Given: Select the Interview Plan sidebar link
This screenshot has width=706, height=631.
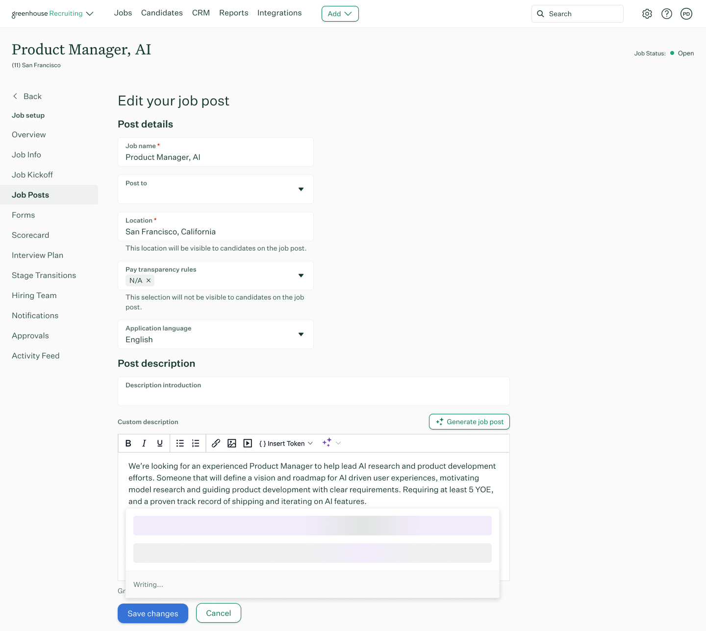Looking at the screenshot, I should click(37, 255).
